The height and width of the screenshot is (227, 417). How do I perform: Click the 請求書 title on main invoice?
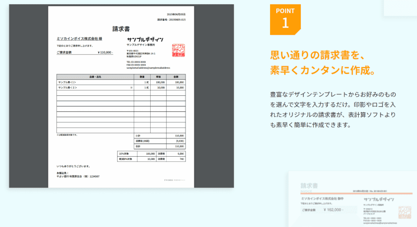[121, 29]
